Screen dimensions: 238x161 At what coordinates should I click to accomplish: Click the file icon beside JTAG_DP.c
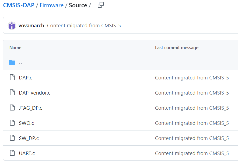point(12,108)
